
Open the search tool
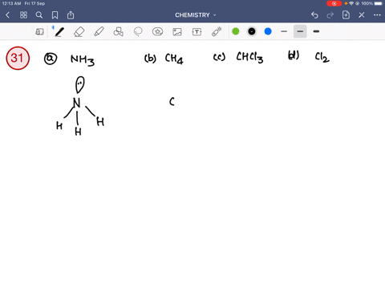[39, 15]
